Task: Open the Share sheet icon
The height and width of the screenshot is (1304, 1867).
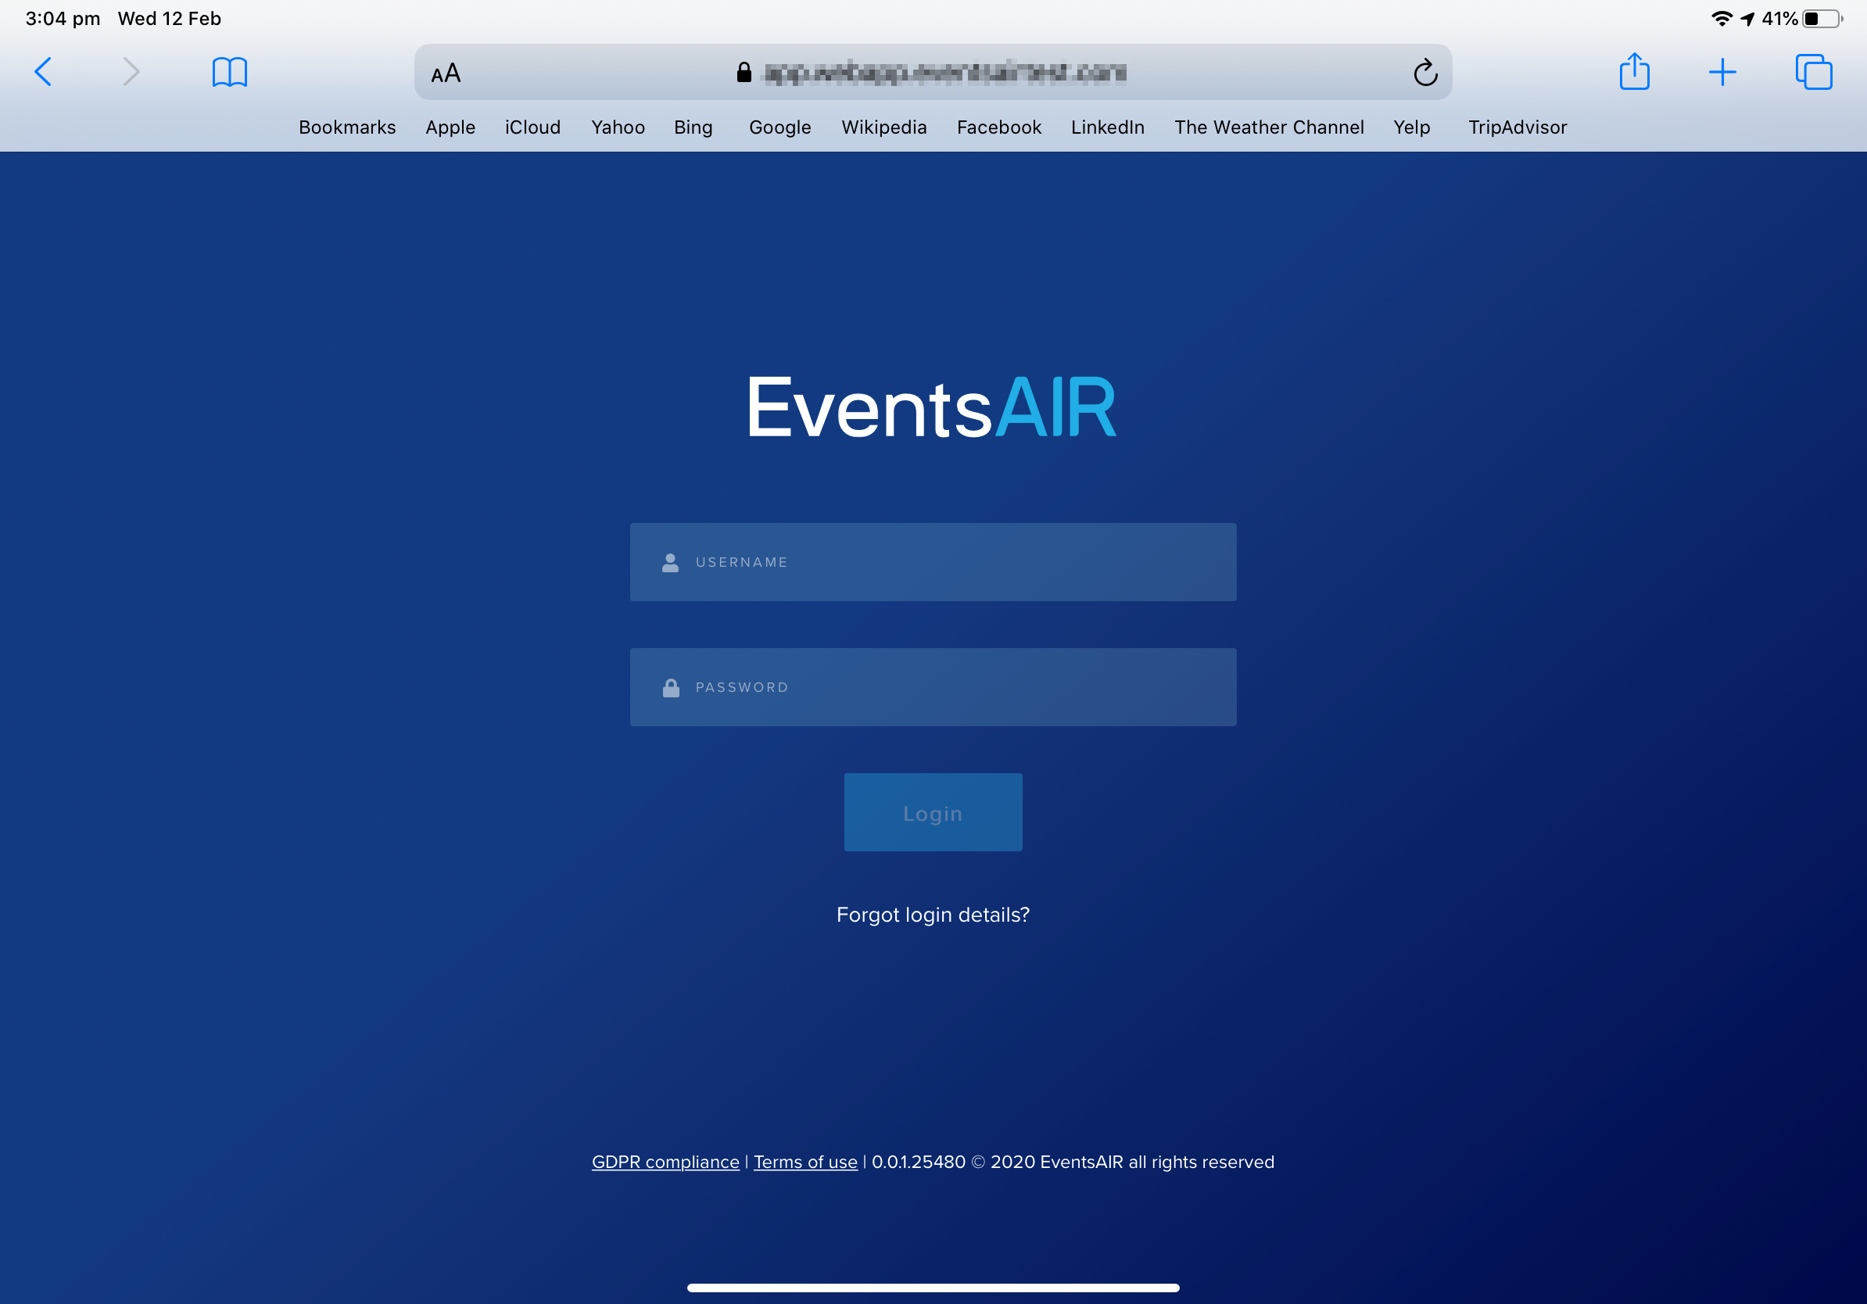Action: tap(1634, 73)
